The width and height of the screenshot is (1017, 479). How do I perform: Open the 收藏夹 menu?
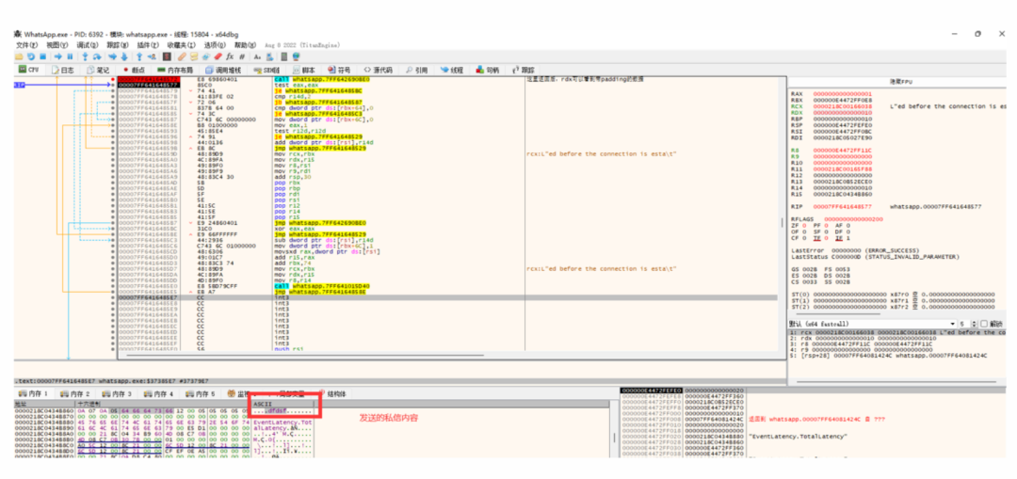pos(182,45)
